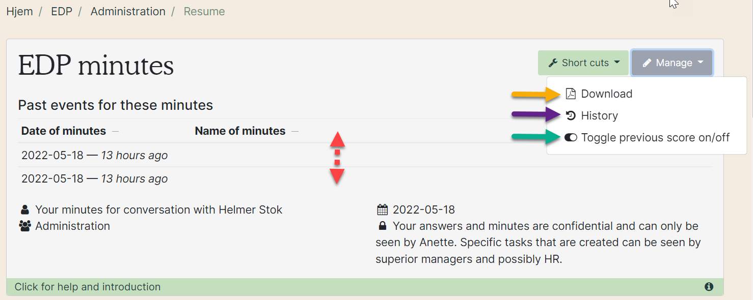This screenshot has width=753, height=300.
Task: Click the toggle switch icon for previous score
Action: coord(571,138)
